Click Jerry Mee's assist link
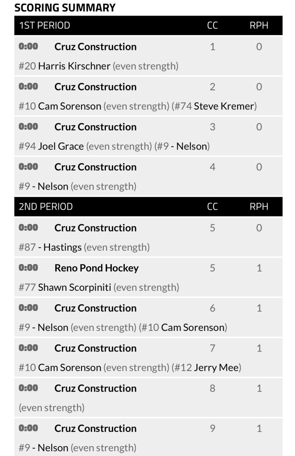 217,368
